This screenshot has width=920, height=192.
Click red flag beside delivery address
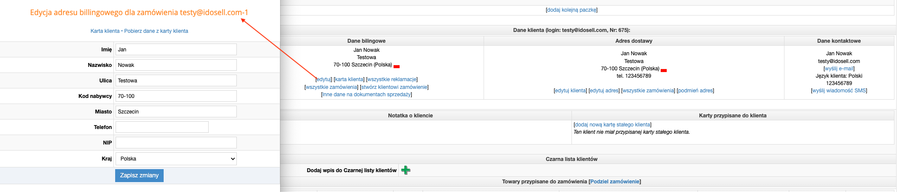pyautogui.click(x=664, y=70)
